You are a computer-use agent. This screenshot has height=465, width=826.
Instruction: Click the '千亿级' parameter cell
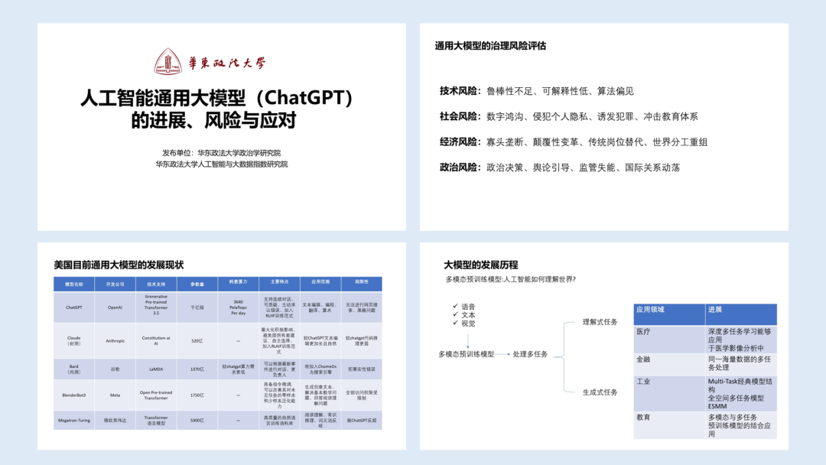pyautogui.click(x=197, y=307)
